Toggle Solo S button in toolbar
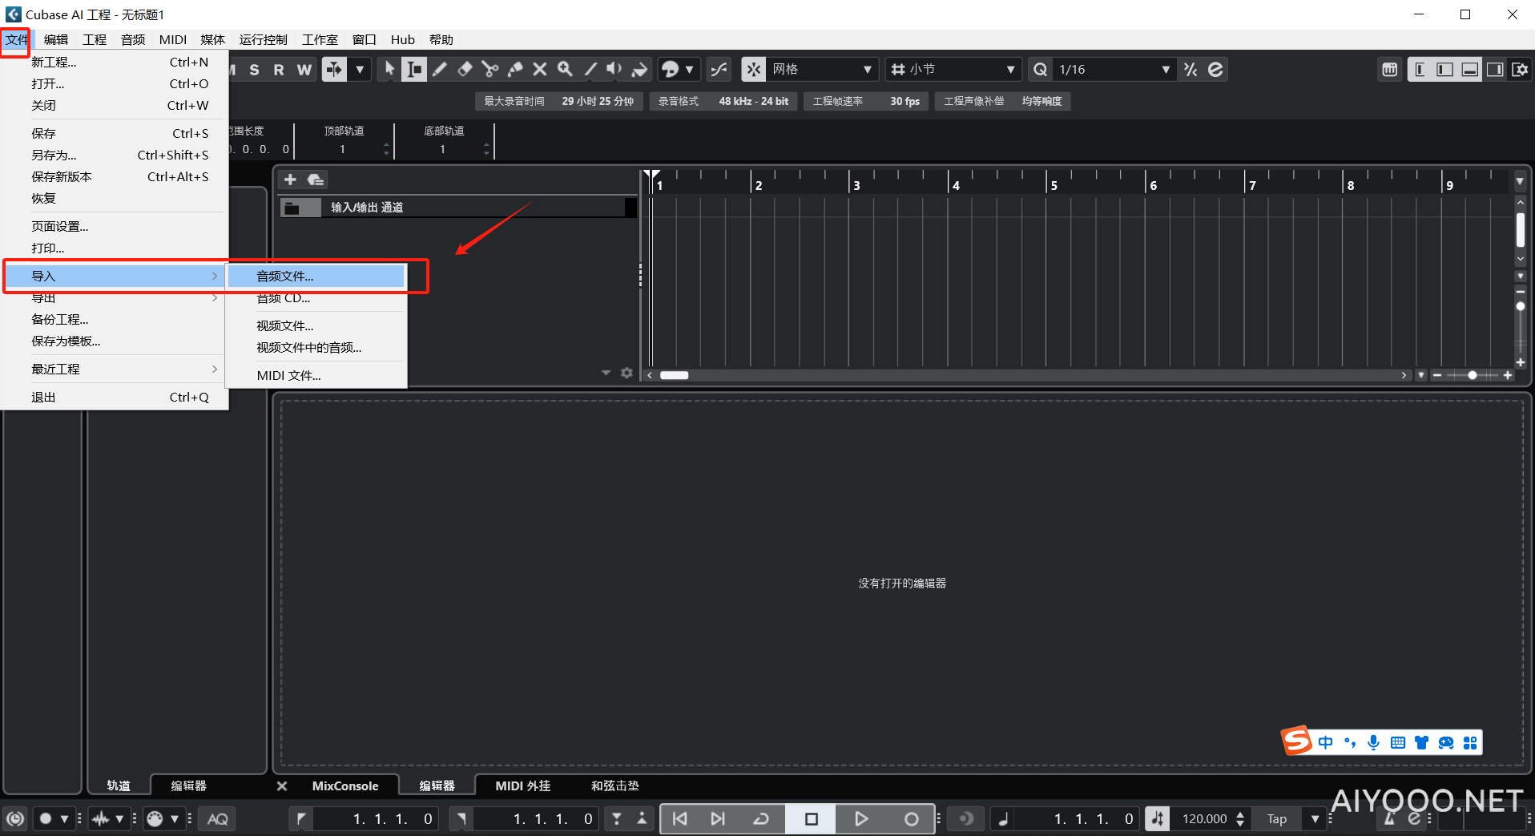1535x836 pixels. (x=254, y=70)
